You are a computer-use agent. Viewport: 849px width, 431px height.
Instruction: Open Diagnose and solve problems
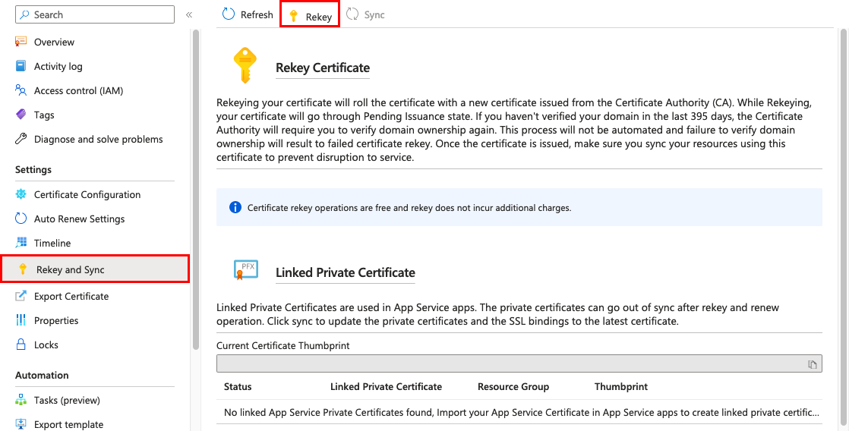98,139
